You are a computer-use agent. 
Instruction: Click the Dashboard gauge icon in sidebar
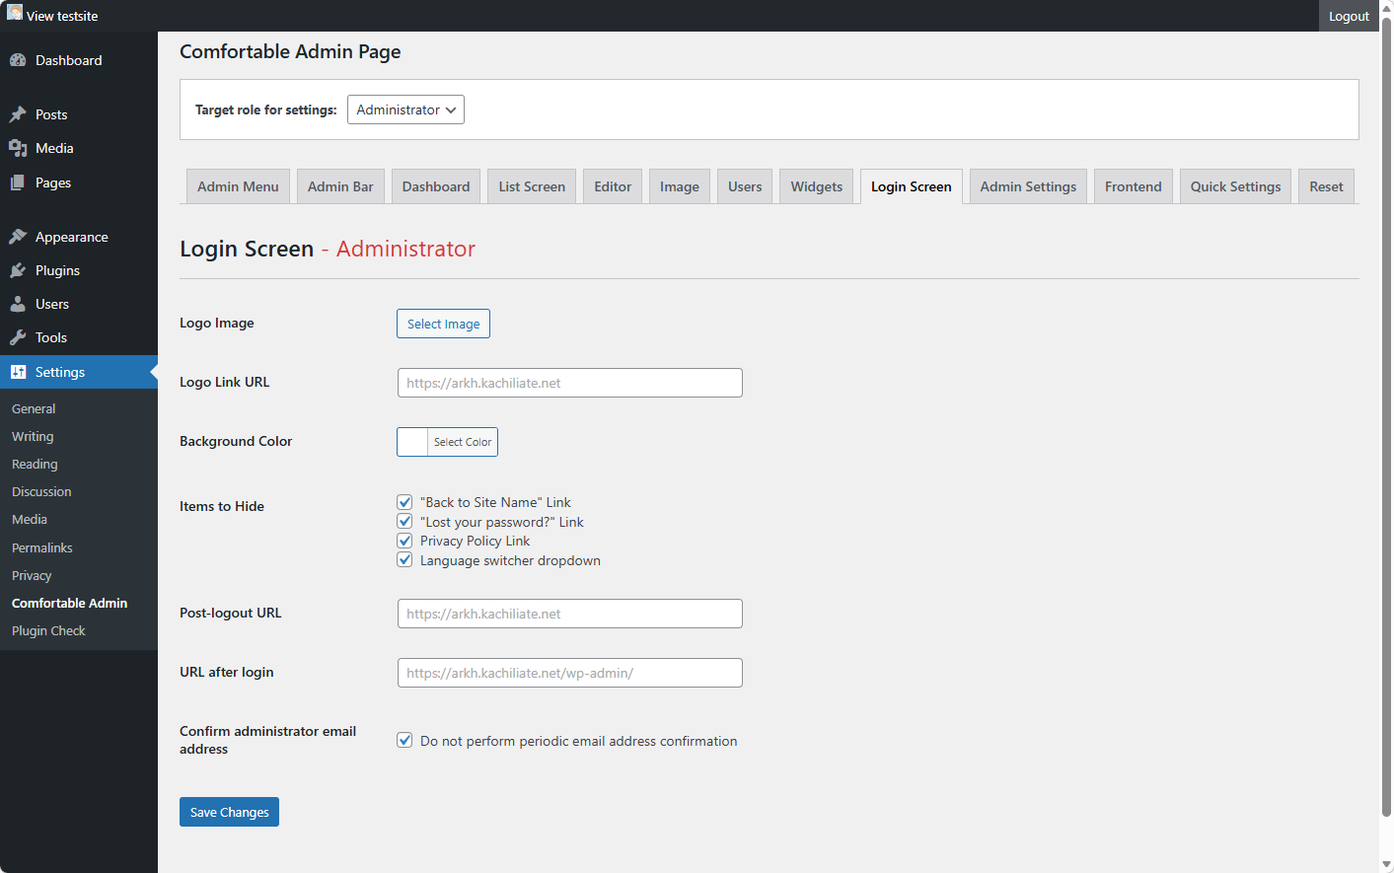tap(18, 60)
